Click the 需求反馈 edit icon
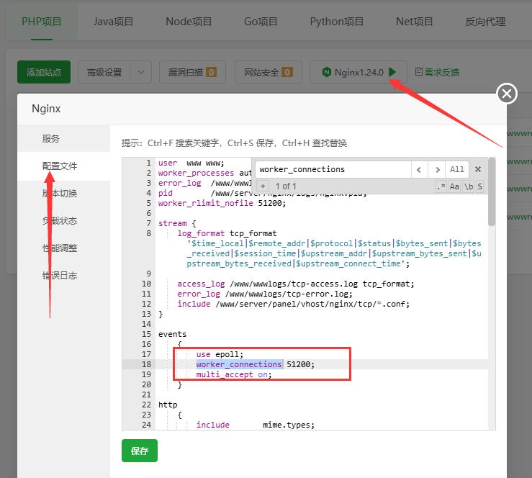The width and height of the screenshot is (532, 478). [419, 71]
